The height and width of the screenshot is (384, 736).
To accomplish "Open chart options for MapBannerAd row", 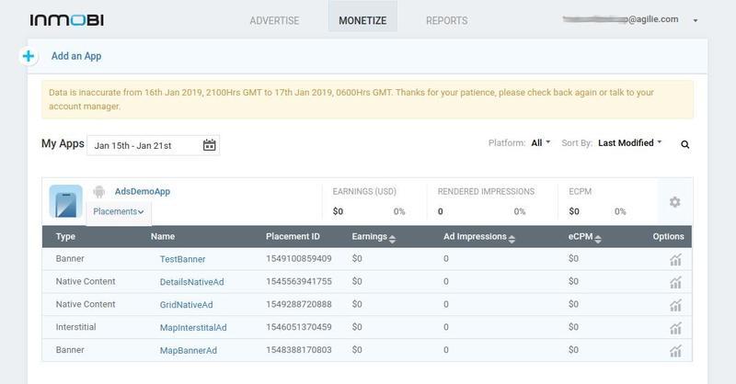I will 675,351.
